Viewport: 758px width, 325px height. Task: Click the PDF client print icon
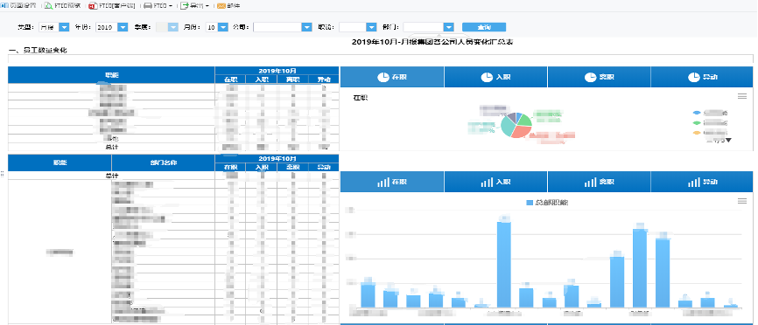click(92, 6)
